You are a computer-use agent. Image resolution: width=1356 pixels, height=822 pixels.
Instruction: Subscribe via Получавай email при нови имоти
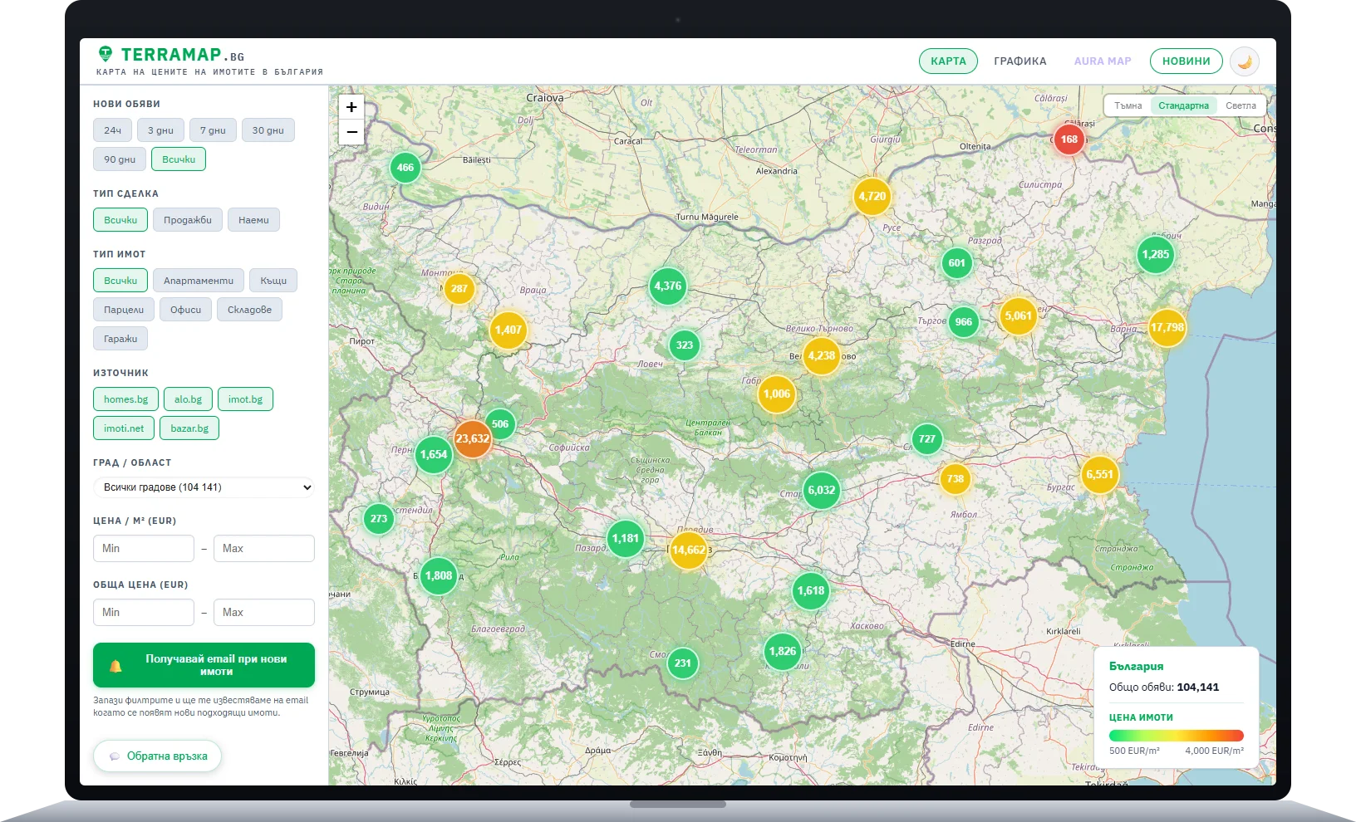click(204, 665)
